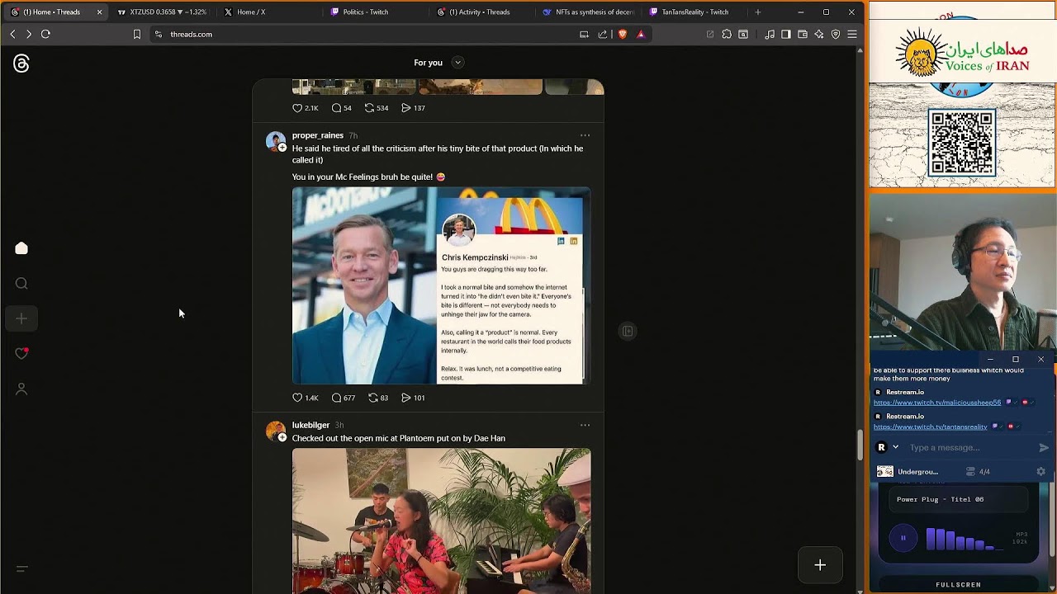Reload the Threads page

pos(45,34)
